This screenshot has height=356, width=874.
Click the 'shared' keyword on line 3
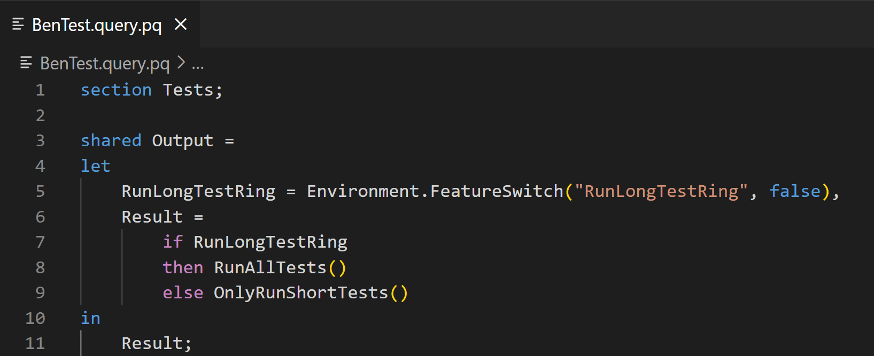pyautogui.click(x=111, y=140)
